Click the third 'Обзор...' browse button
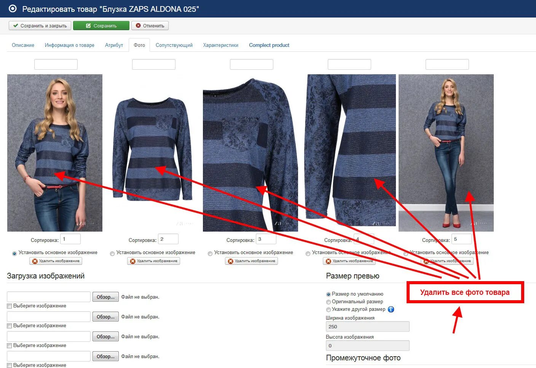Screen dimensions: 536x368 (x=105, y=336)
